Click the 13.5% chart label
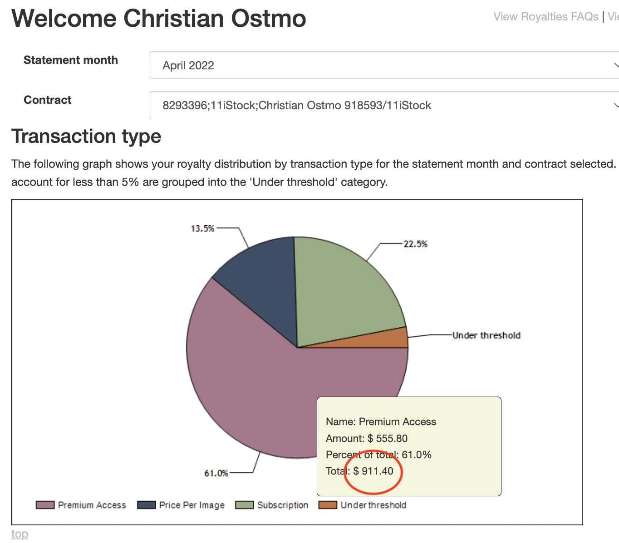 click(x=202, y=228)
